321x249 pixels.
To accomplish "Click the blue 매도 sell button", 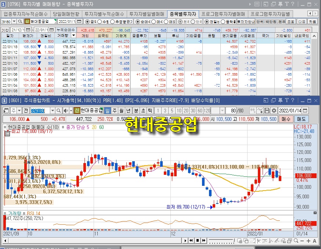I will [x=301, y=119].
